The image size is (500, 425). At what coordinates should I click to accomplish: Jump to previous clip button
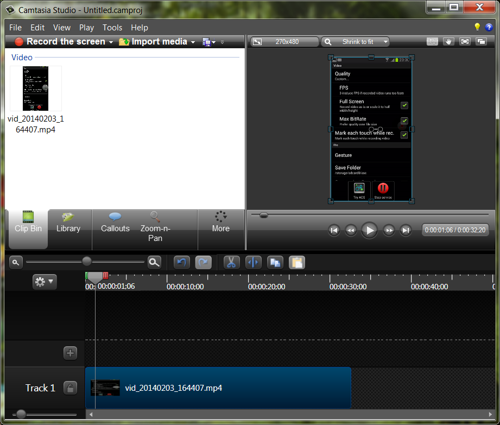coord(334,230)
